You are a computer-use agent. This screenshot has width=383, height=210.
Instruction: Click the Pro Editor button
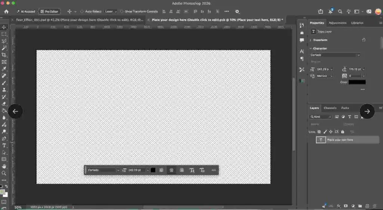click(x=49, y=12)
